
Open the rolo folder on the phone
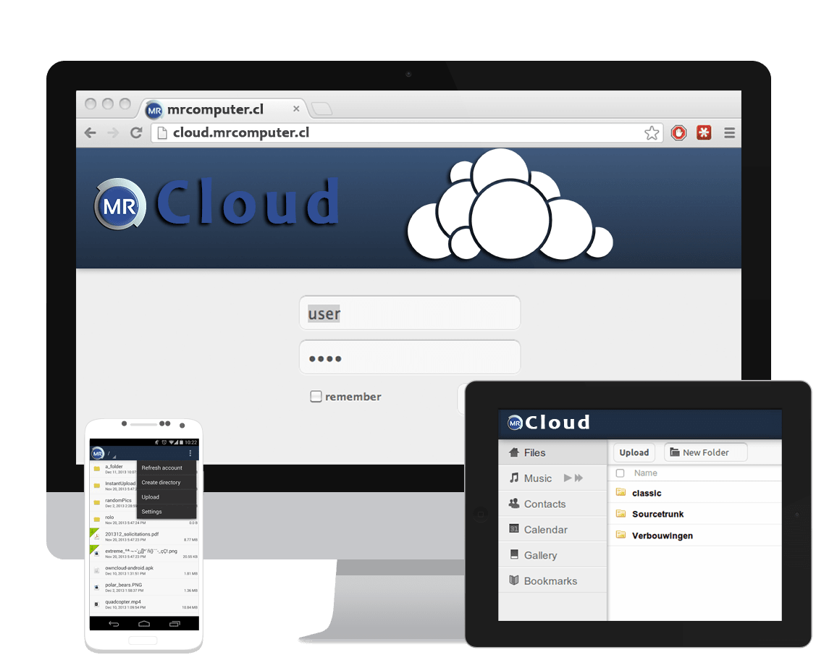144,519
